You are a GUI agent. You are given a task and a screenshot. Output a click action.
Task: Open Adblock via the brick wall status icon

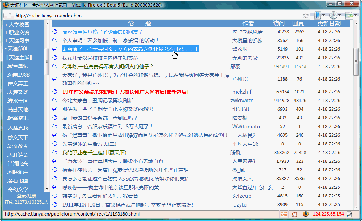point(284,214)
